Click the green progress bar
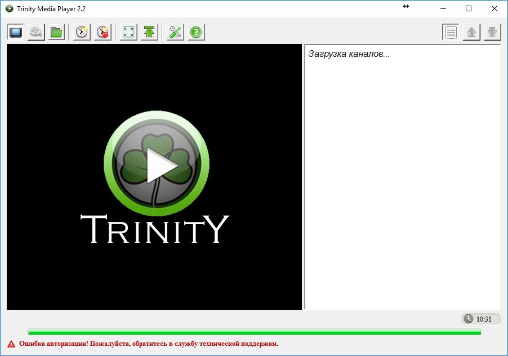 click(254, 332)
